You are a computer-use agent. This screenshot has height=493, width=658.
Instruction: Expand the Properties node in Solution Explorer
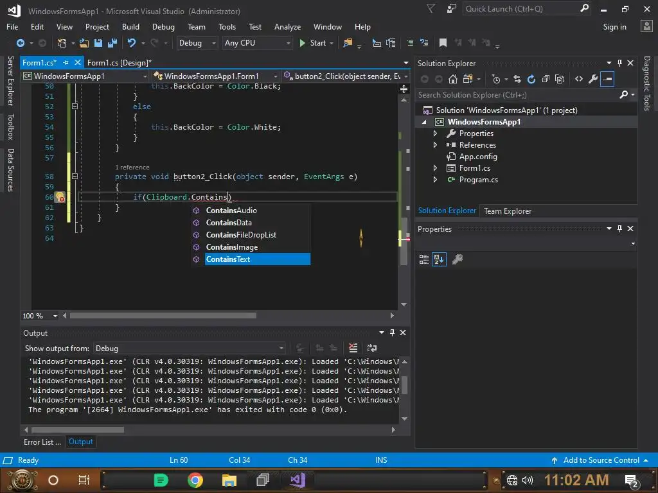(435, 134)
